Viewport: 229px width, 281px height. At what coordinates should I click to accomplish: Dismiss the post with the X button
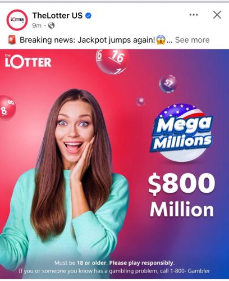point(217,15)
